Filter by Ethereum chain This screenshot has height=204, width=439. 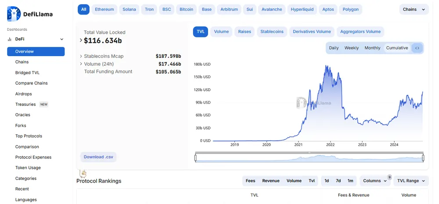click(104, 9)
